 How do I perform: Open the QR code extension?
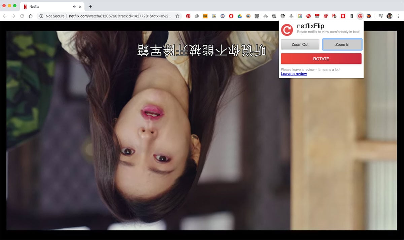pyautogui.click(x=257, y=16)
